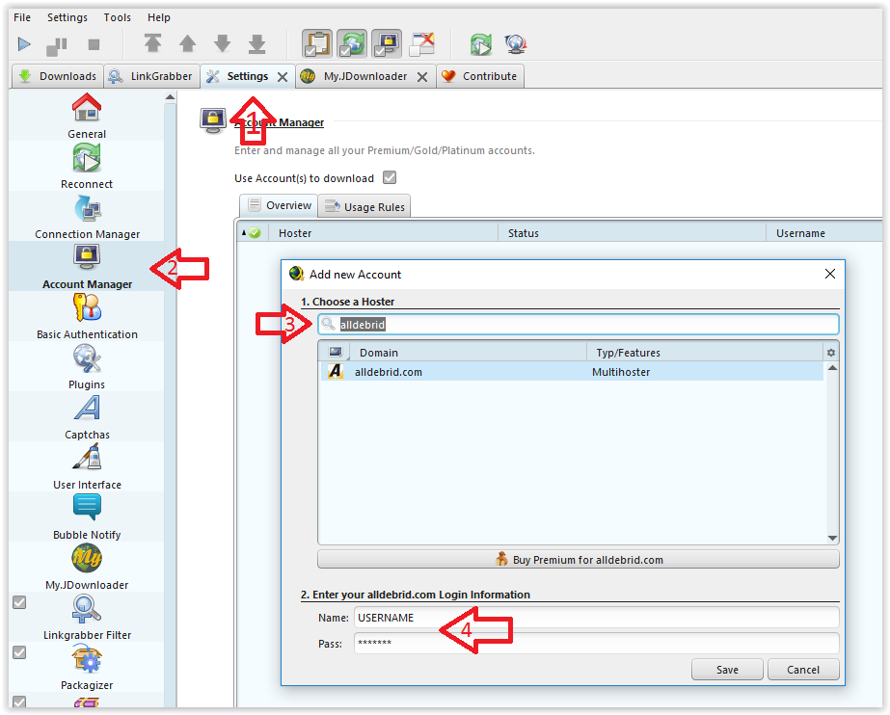This screenshot has height=715, width=890.
Task: Open the Settings menu in the menu bar
Action: pos(67,17)
